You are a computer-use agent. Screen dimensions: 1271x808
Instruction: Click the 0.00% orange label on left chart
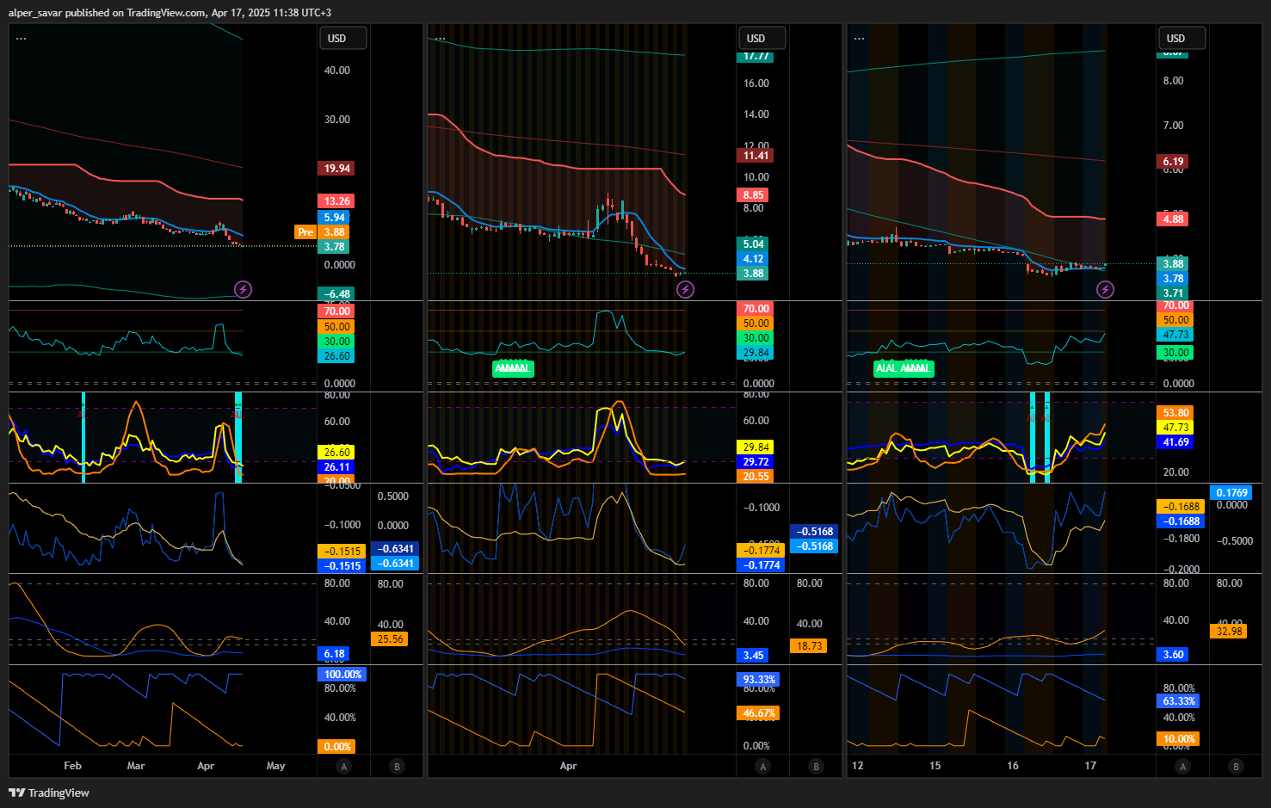coord(336,747)
